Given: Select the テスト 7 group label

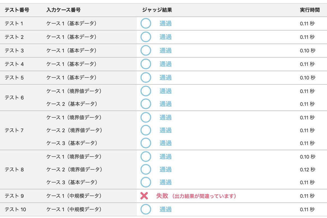Looking at the screenshot, I should (14, 130).
